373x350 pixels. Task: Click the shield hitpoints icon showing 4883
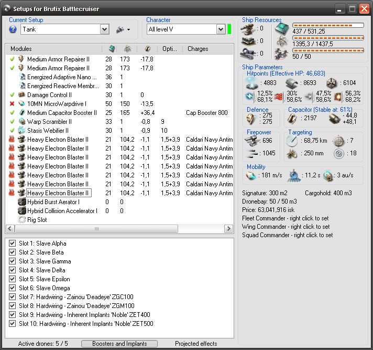pos(252,83)
